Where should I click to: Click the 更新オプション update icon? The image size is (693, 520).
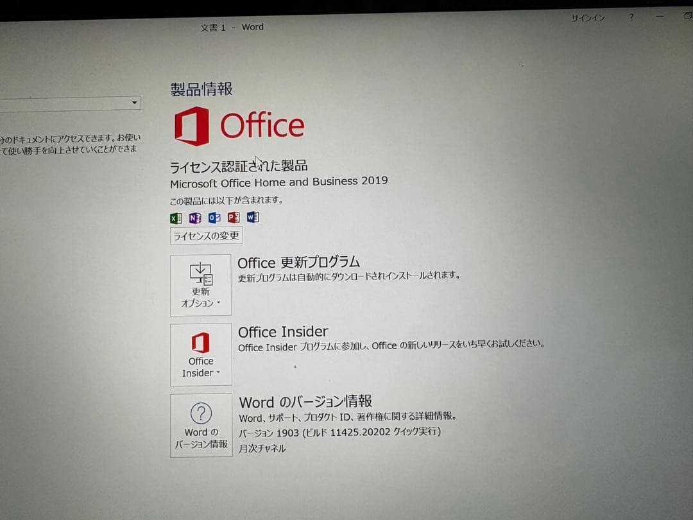[200, 273]
